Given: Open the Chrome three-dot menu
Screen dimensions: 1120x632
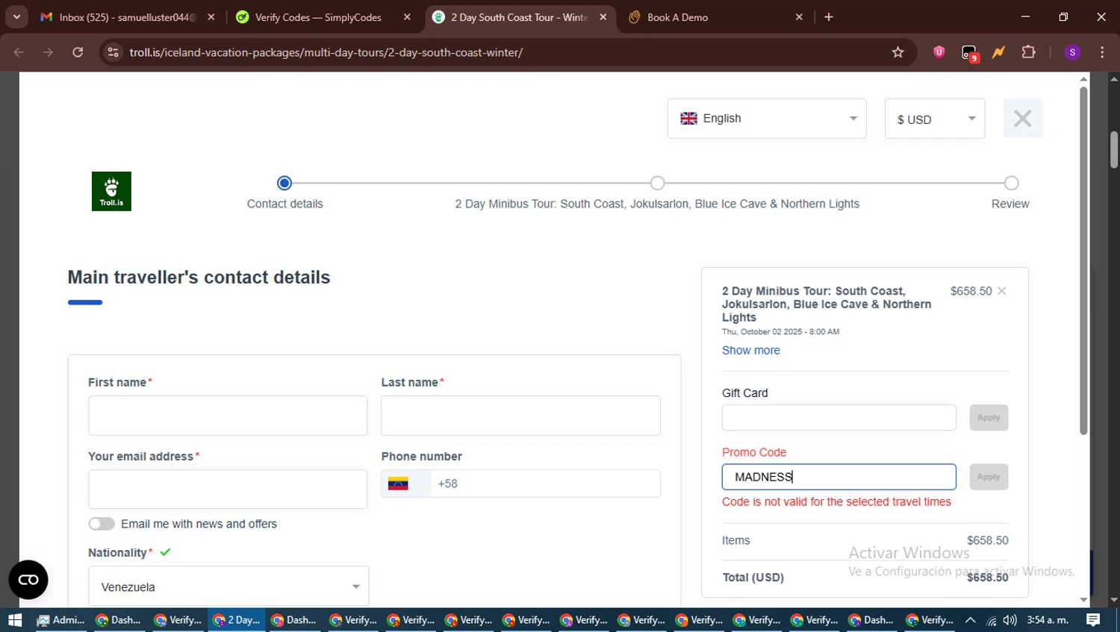Looking at the screenshot, I should coord(1102,52).
